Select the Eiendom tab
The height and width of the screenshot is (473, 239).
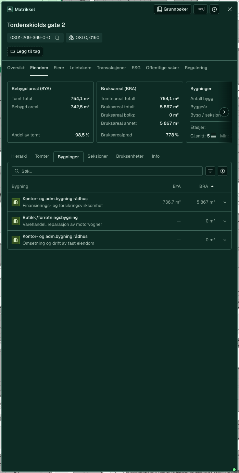(x=39, y=68)
